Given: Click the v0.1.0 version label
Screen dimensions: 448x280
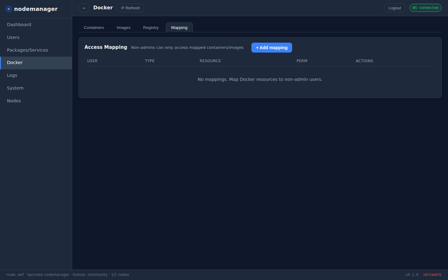Looking at the screenshot, I should (412, 275).
